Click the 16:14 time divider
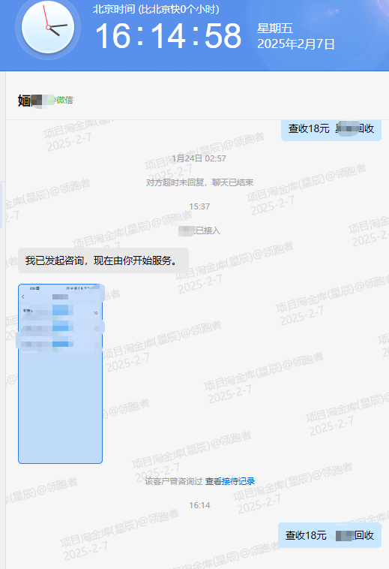This screenshot has width=389, height=569. coord(199,505)
